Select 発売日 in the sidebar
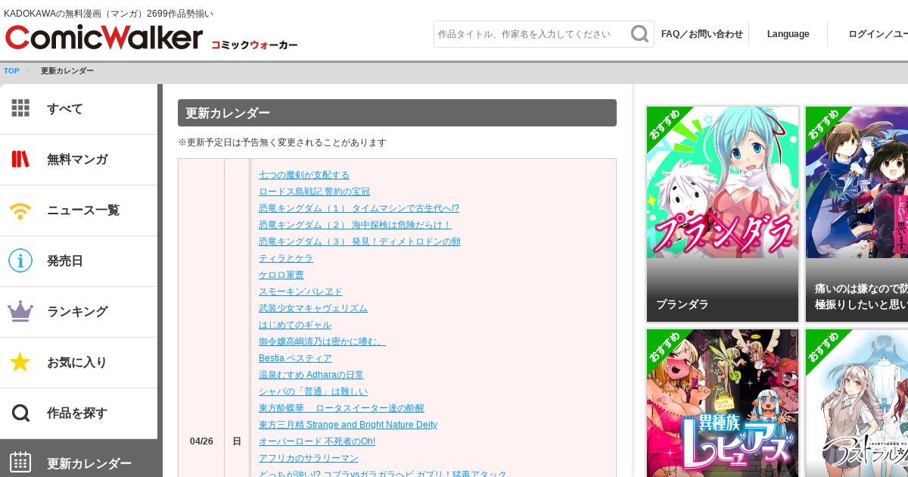 [x=79, y=261]
